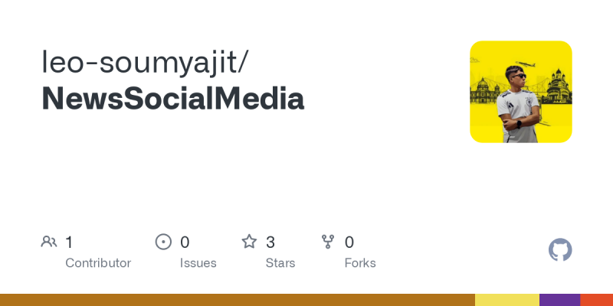Image resolution: width=613 pixels, height=306 pixels.
Task: Click the GitHub Octocat logo
Action: point(560,250)
